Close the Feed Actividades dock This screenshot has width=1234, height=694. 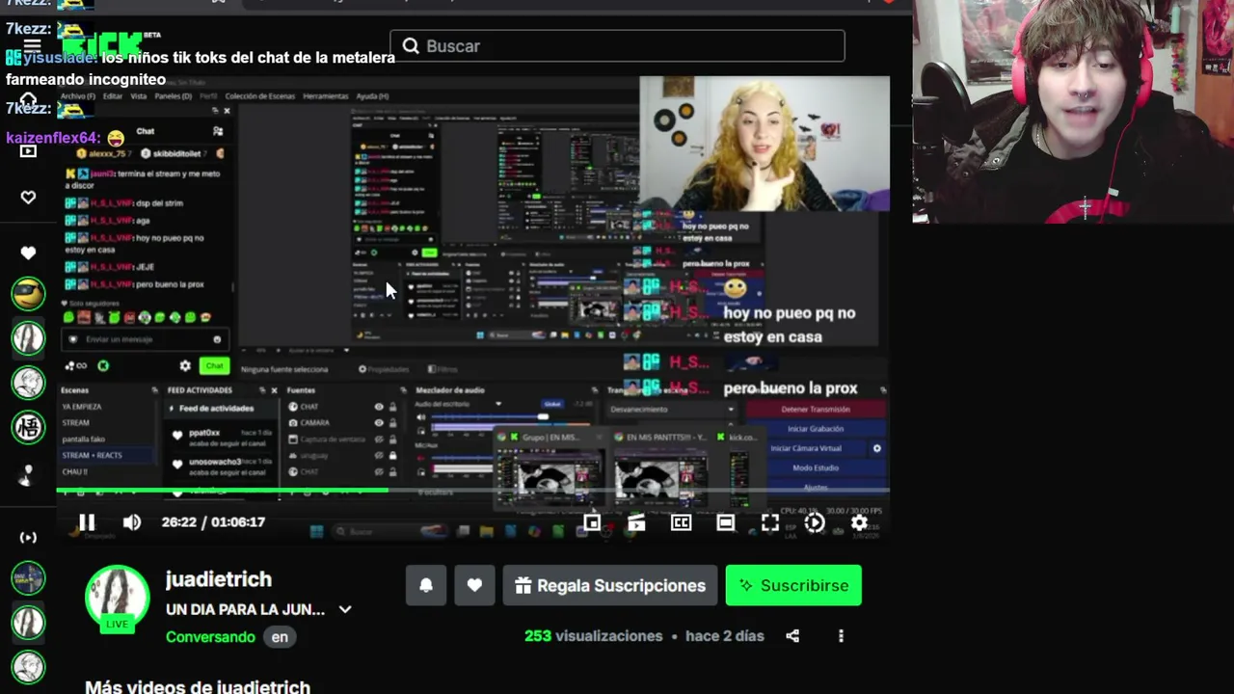(x=274, y=390)
